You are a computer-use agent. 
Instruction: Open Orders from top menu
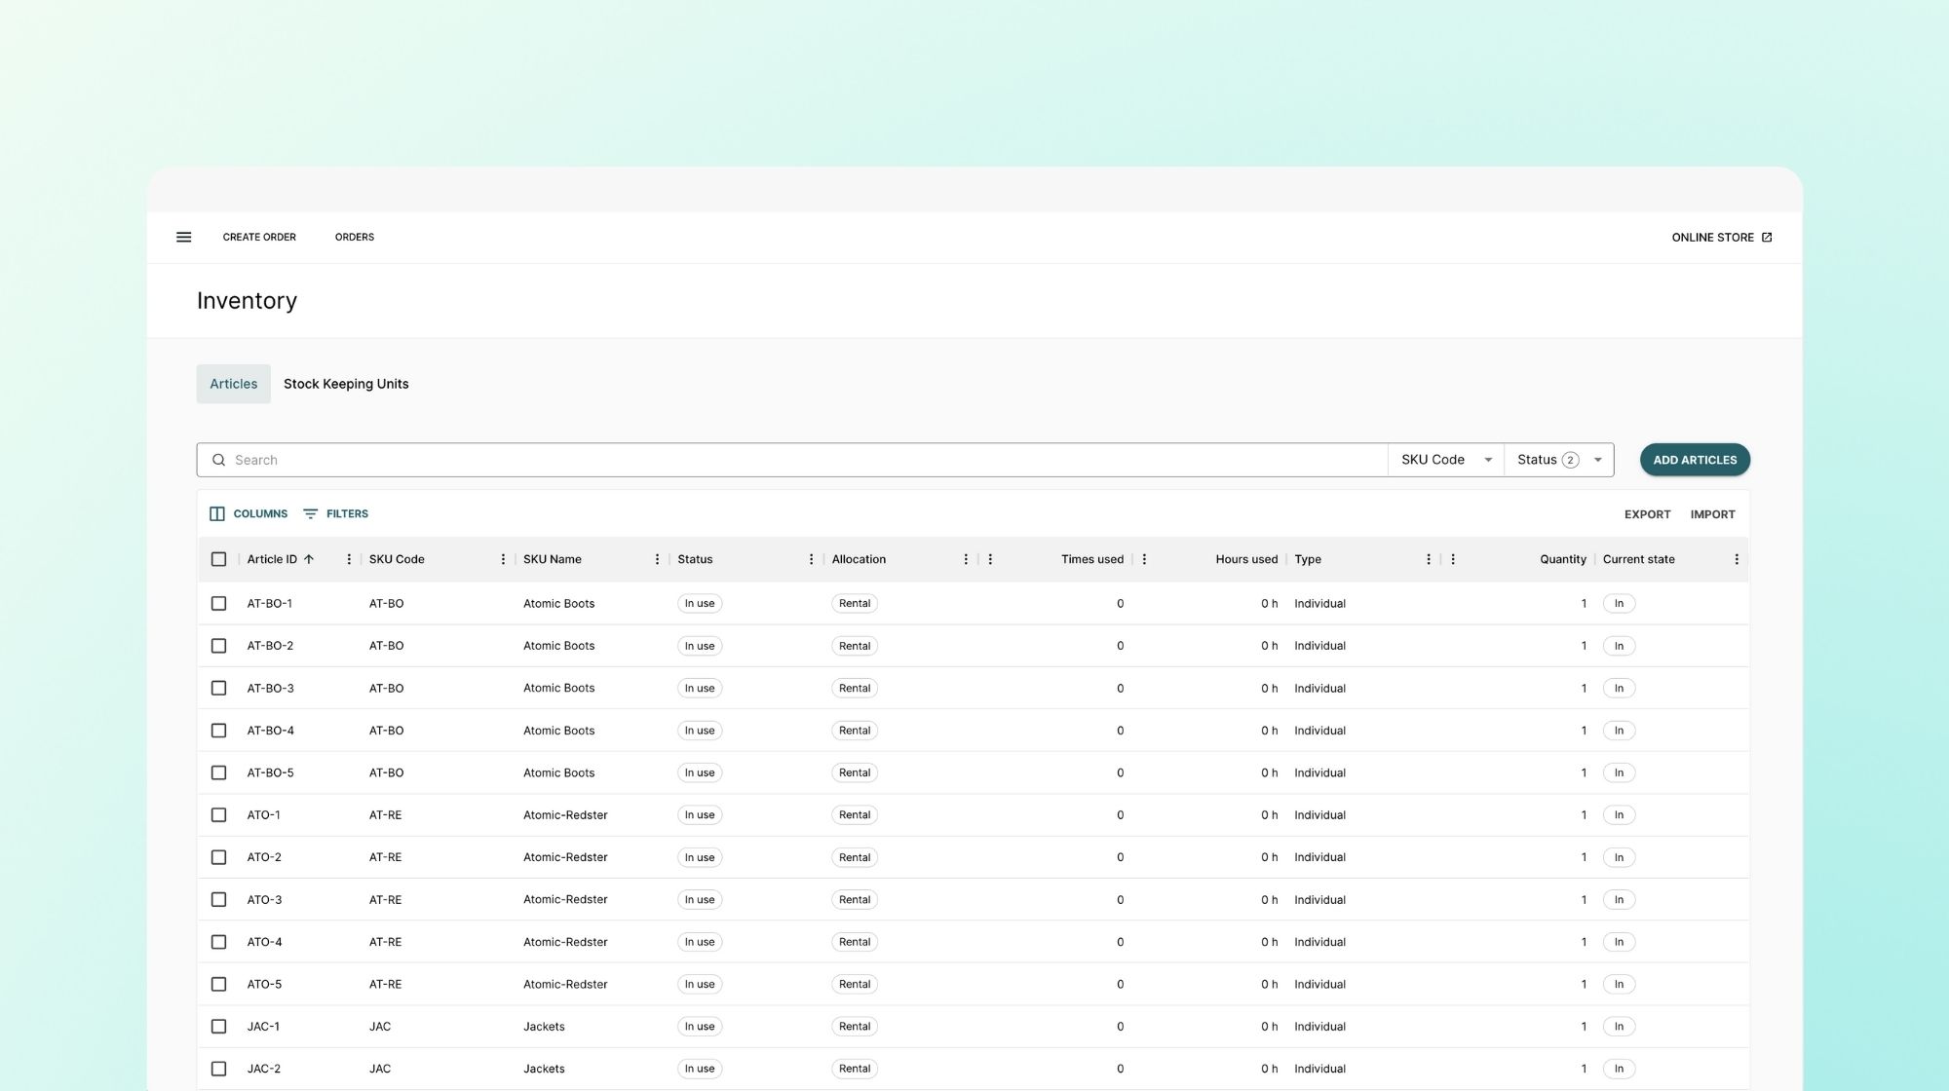[x=355, y=237]
